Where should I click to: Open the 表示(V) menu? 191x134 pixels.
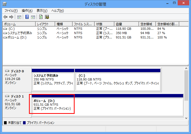[42, 11]
